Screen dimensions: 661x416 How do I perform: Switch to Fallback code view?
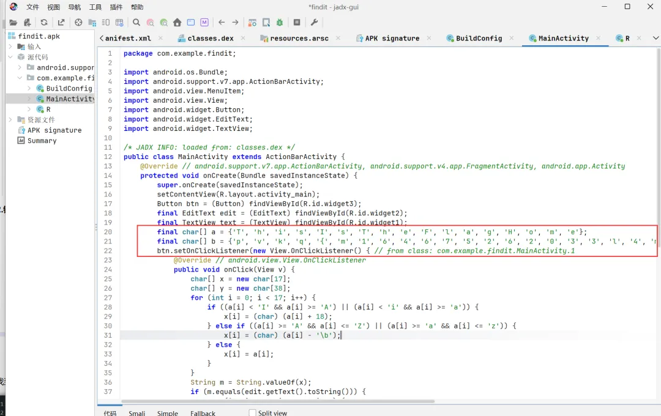(203, 413)
